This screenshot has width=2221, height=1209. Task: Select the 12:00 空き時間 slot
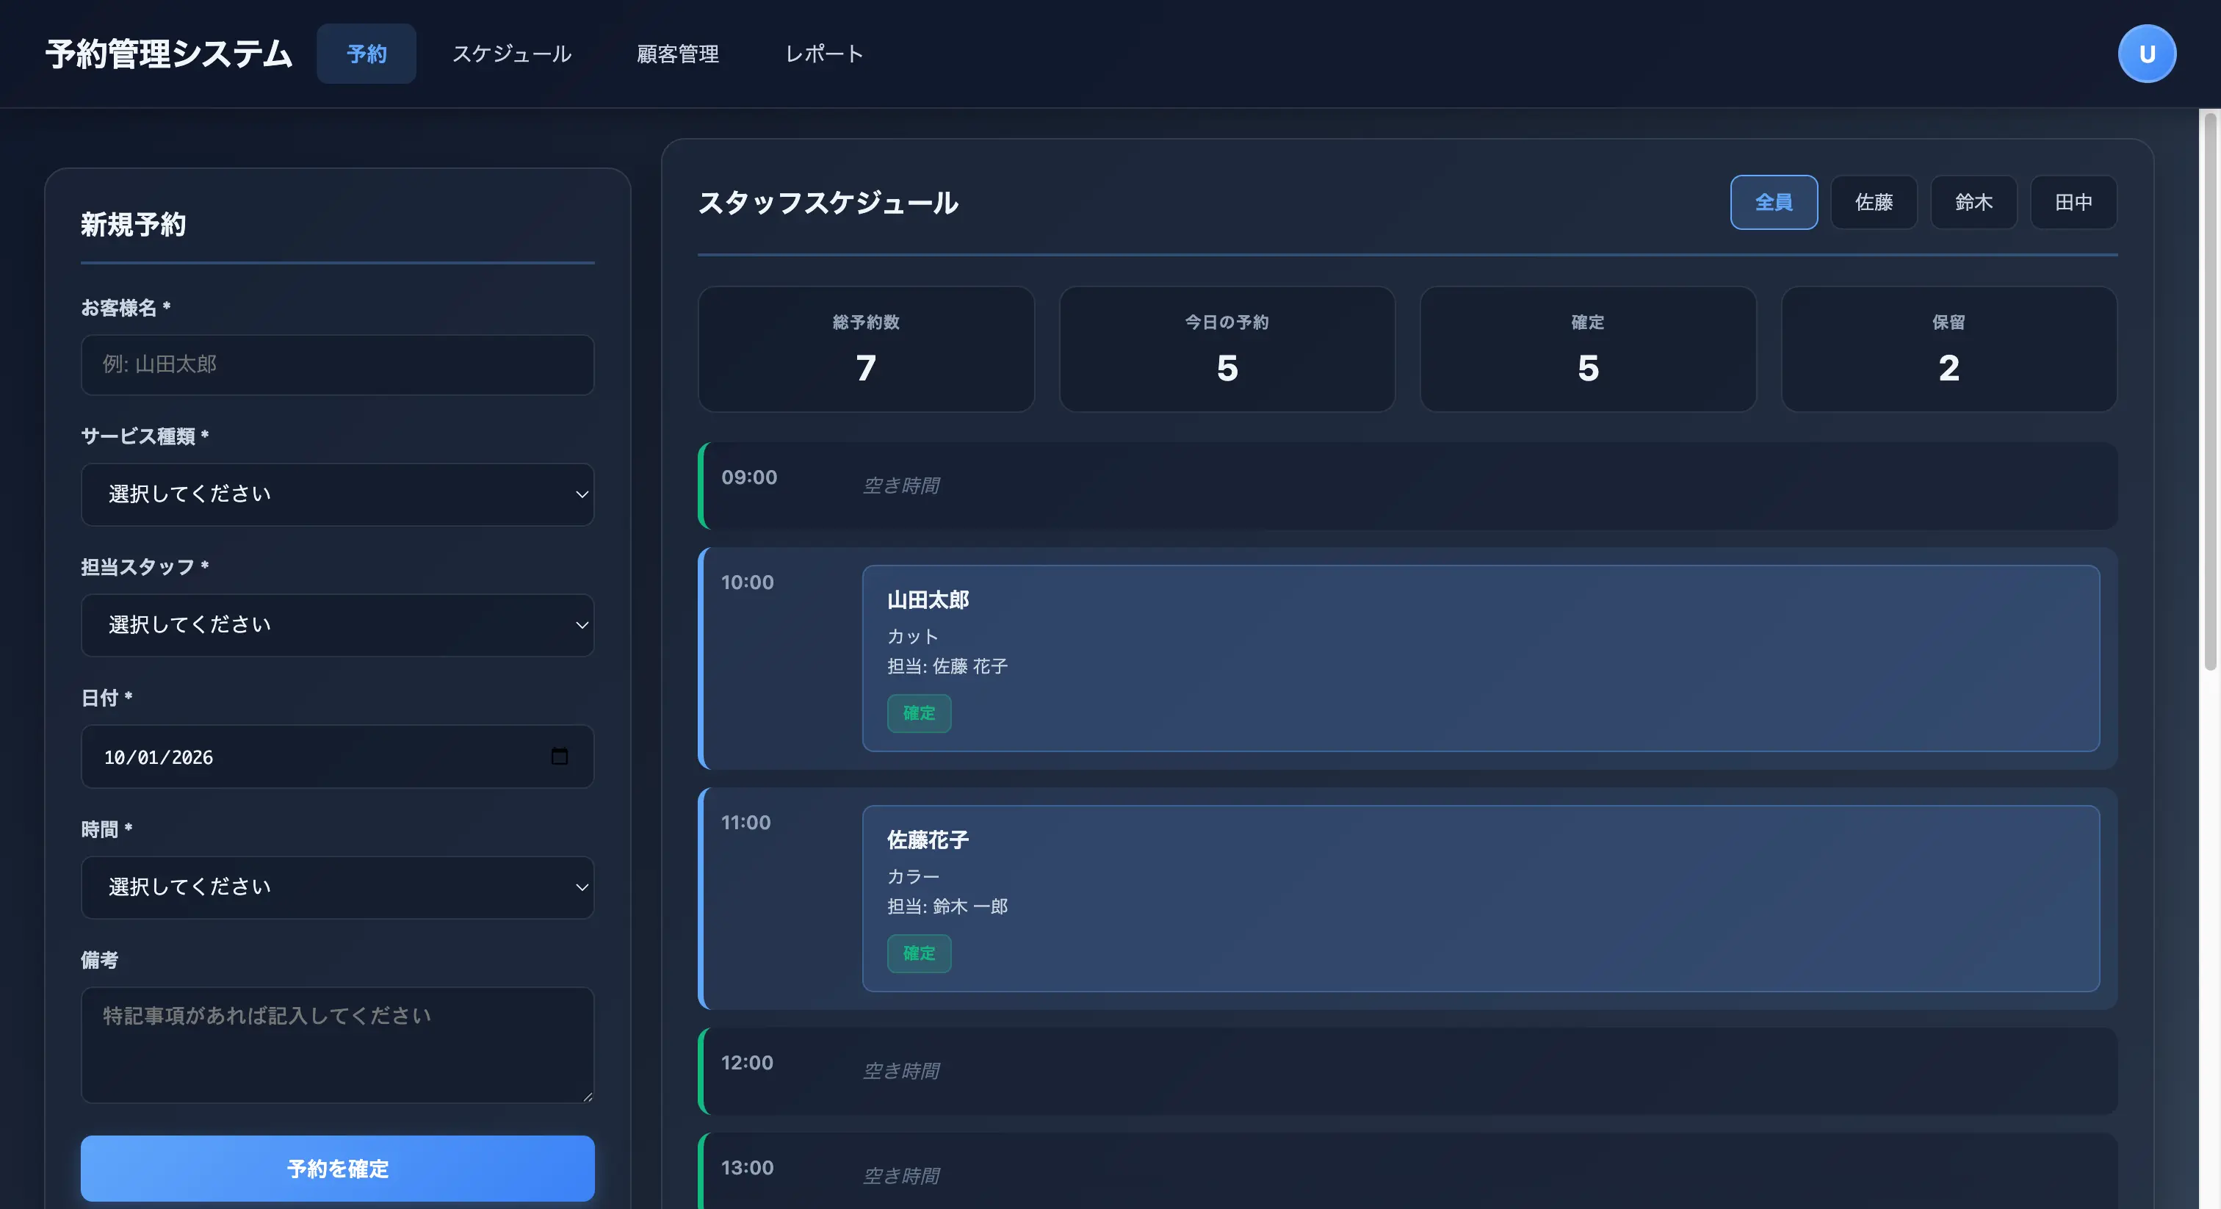pyautogui.click(x=1407, y=1071)
